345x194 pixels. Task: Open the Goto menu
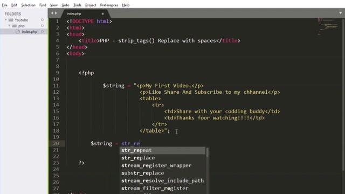(65, 5)
